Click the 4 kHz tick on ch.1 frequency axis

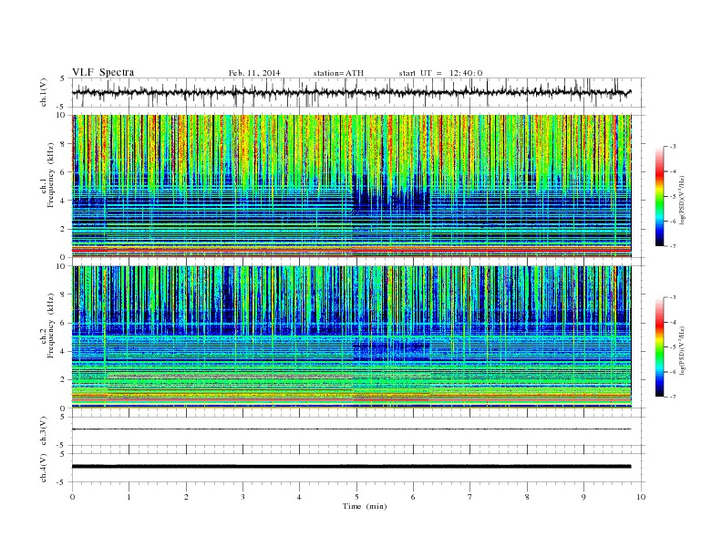[64, 201]
